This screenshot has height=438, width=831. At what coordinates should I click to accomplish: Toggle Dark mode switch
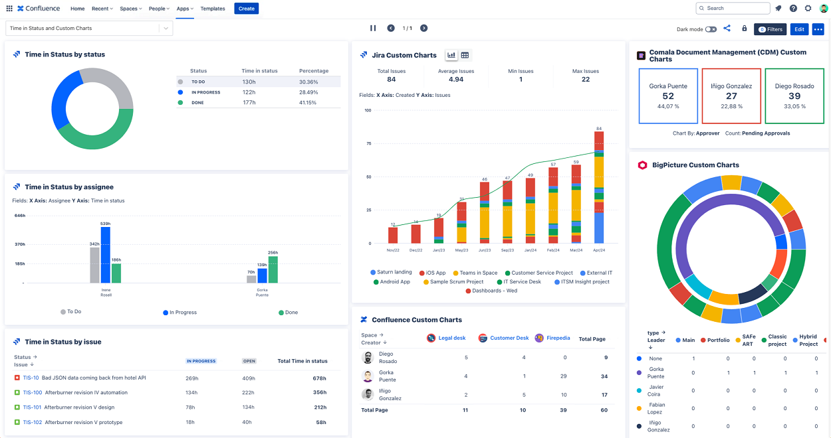711,29
